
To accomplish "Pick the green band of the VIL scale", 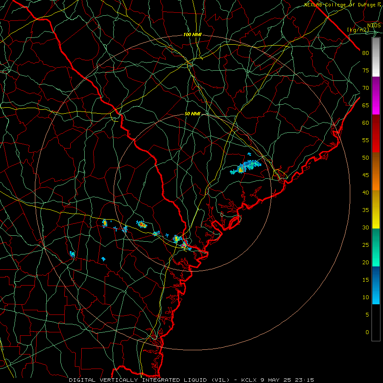I will pyautogui.click(x=376, y=247).
